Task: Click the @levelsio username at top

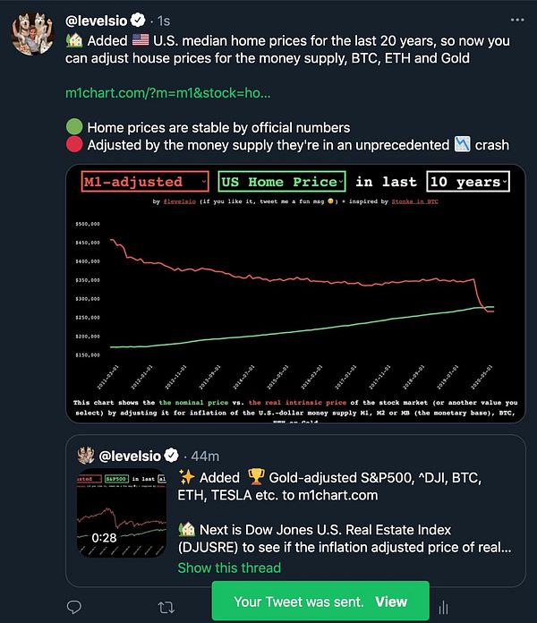Action: click(x=97, y=19)
